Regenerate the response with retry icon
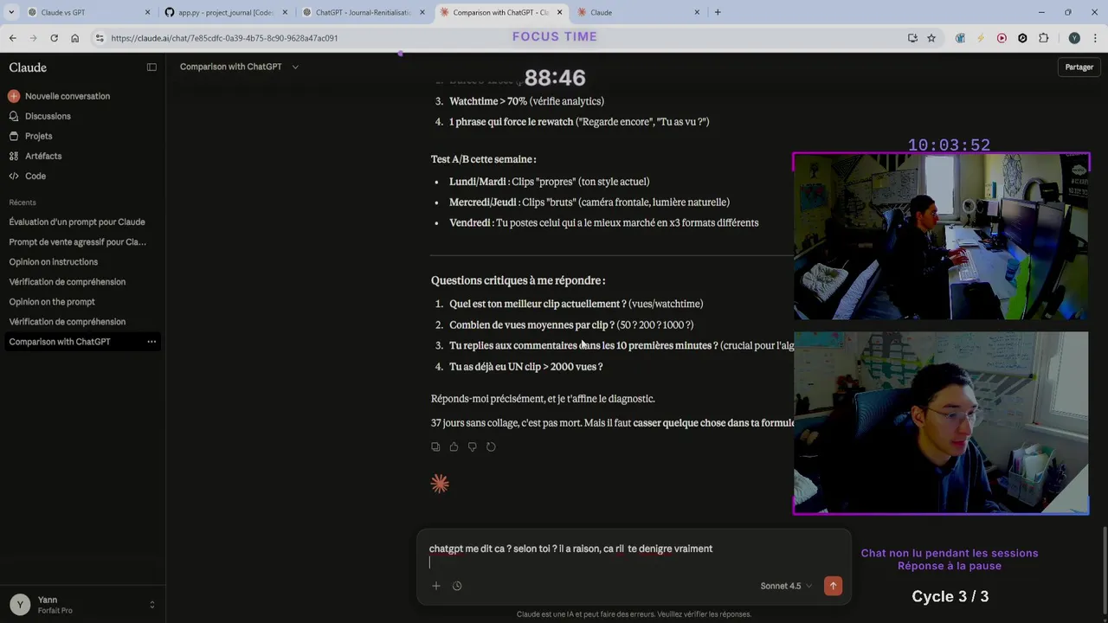This screenshot has height=623, width=1108. [491, 446]
